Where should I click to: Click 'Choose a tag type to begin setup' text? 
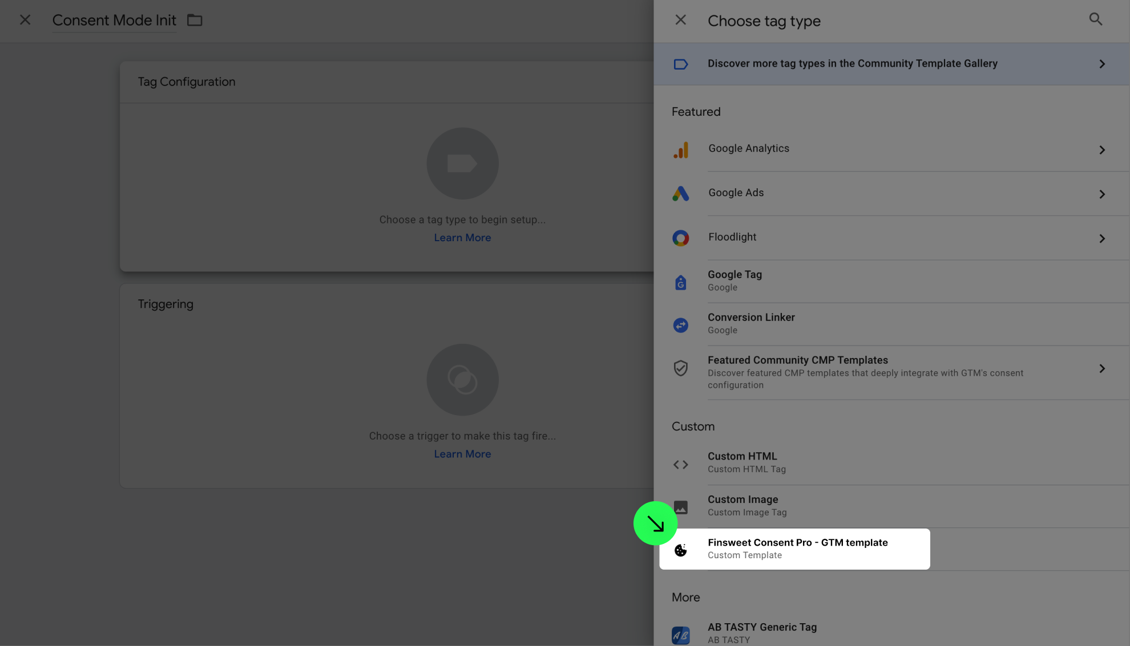[462, 220]
